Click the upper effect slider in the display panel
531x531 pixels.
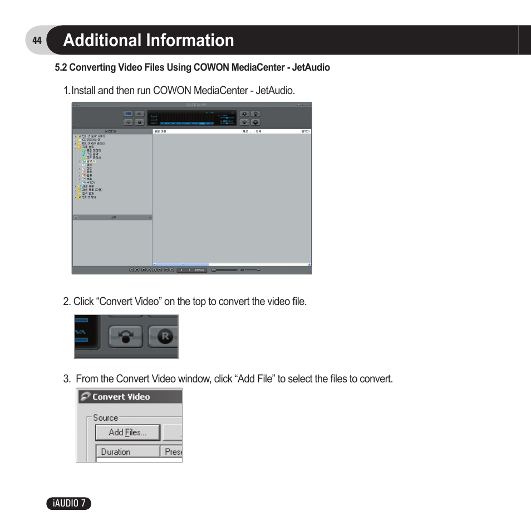pyautogui.click(x=227, y=118)
